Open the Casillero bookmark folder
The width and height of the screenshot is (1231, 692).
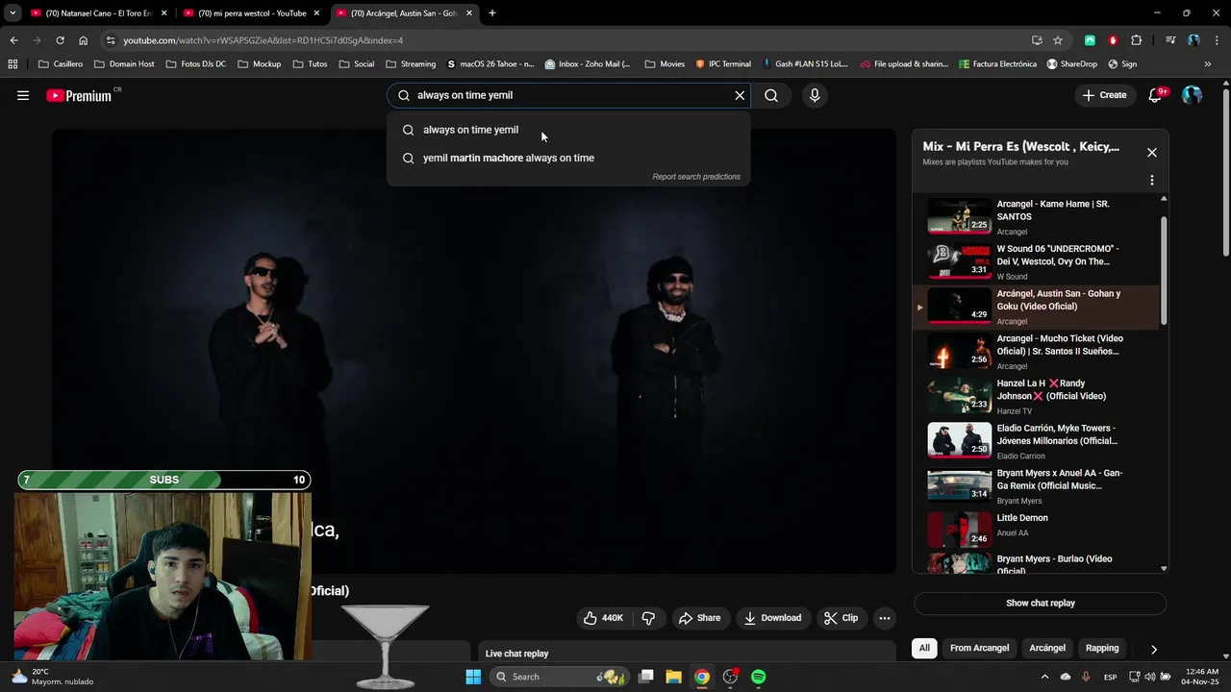tap(61, 64)
